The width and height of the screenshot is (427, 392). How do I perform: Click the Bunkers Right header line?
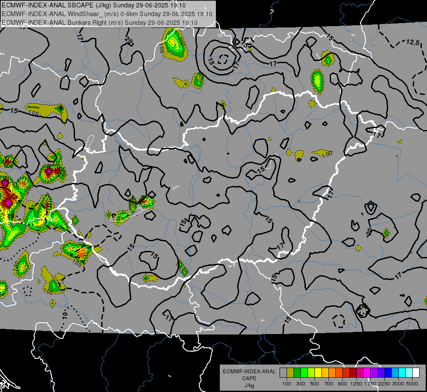coord(100,23)
